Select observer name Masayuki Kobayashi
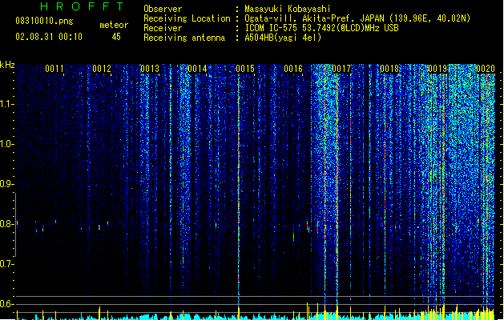This screenshot has width=504, height=320. click(288, 9)
